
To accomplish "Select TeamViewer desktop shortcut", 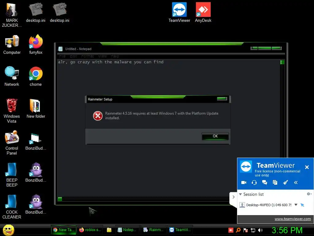I will click(x=179, y=12).
